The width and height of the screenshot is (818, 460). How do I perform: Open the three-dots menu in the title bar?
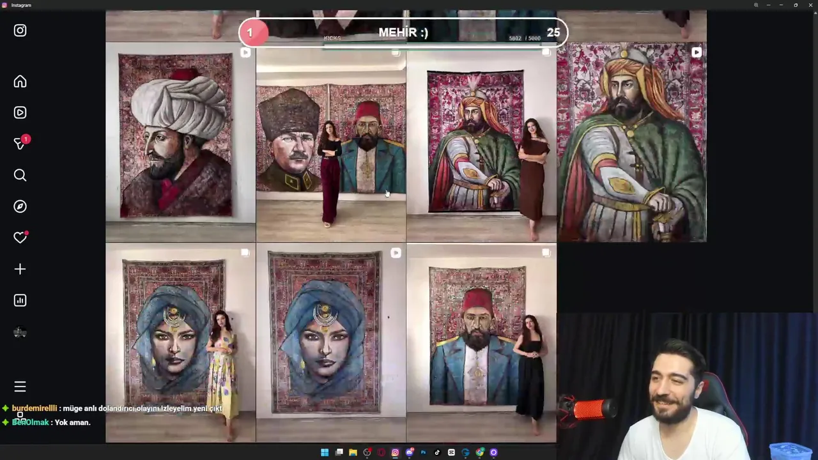(769, 5)
